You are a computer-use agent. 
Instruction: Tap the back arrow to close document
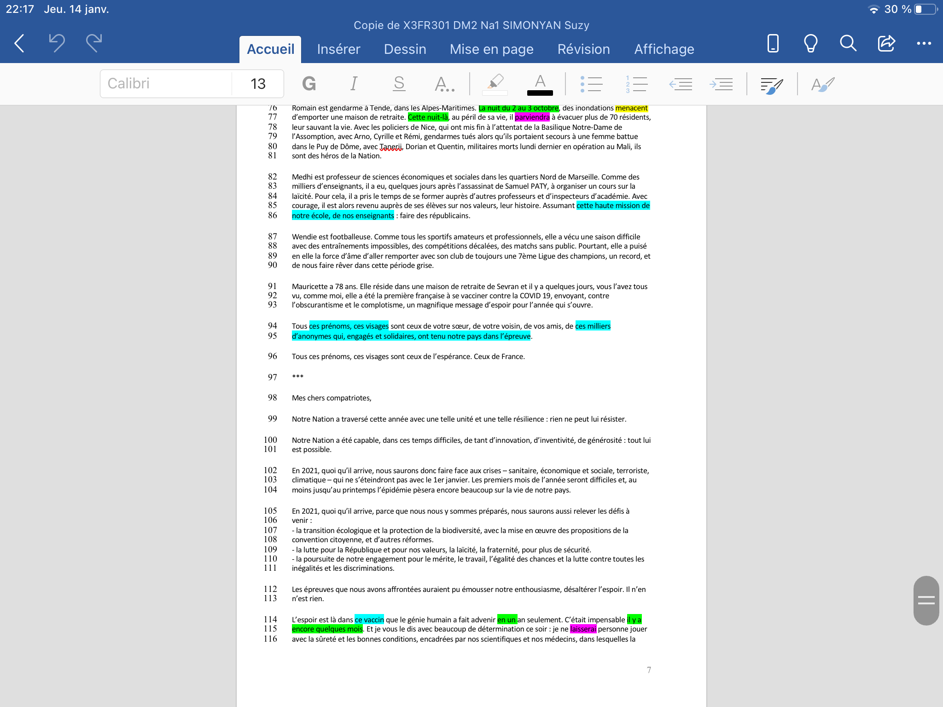coord(19,44)
